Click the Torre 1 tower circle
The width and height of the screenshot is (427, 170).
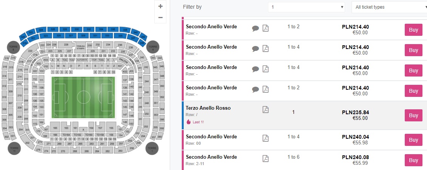[152, 148]
